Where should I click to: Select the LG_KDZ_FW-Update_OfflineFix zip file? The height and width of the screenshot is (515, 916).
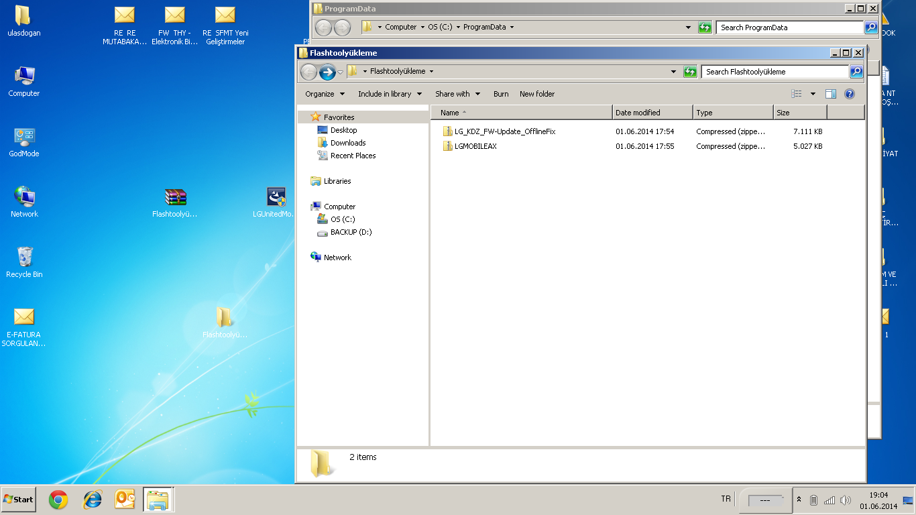tap(505, 131)
